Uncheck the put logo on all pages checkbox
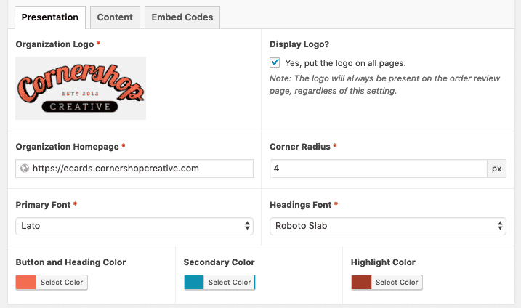 click(x=275, y=62)
